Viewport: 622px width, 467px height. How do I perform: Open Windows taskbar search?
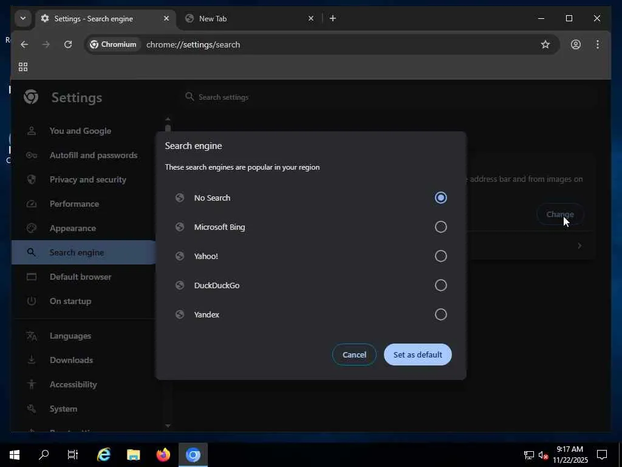(x=44, y=455)
